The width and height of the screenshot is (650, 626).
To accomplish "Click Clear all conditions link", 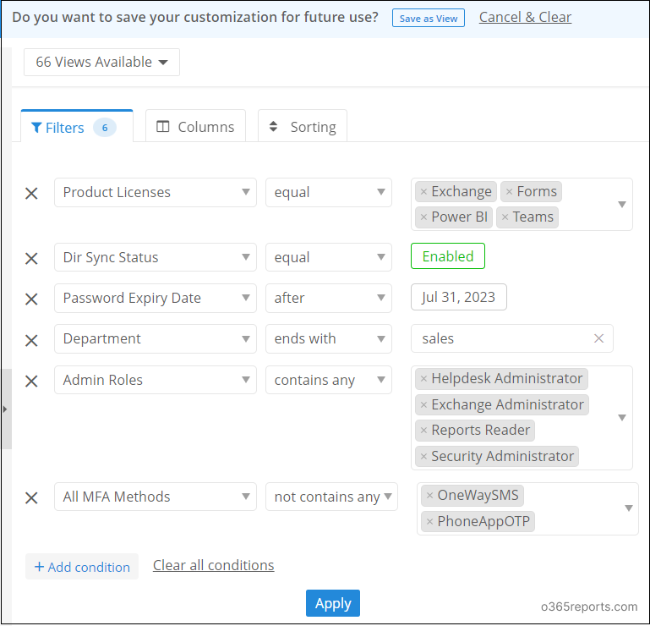I will pos(214,565).
